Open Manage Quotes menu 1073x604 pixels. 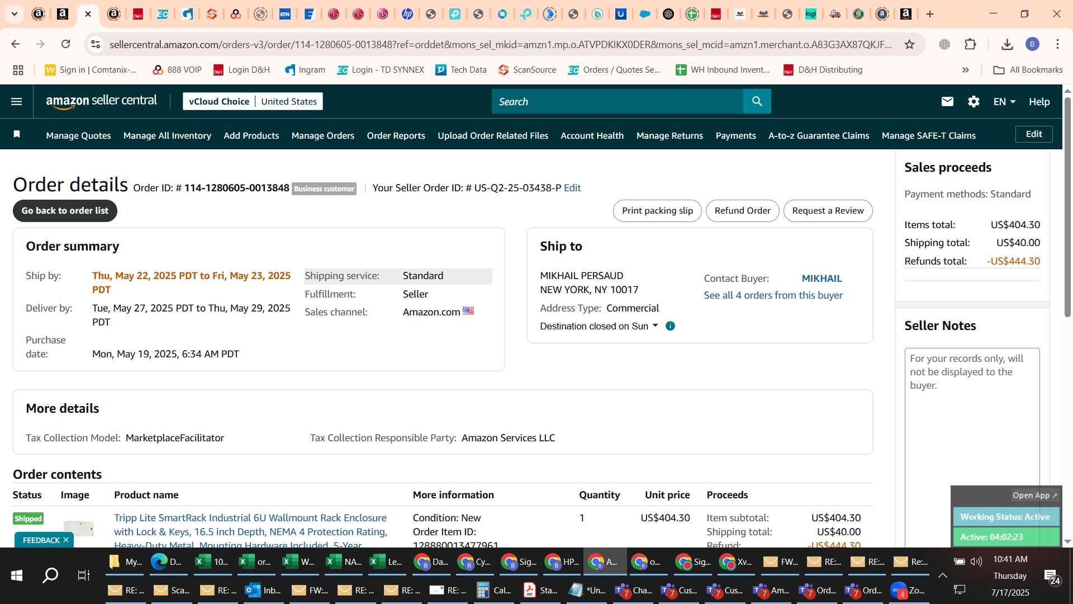coord(78,135)
